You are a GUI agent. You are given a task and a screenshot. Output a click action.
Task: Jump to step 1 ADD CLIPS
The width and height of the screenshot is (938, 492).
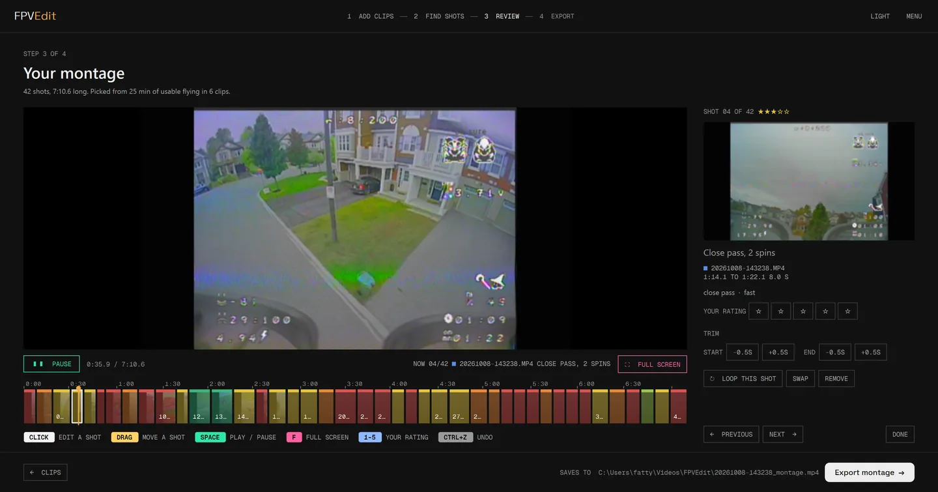tap(371, 16)
